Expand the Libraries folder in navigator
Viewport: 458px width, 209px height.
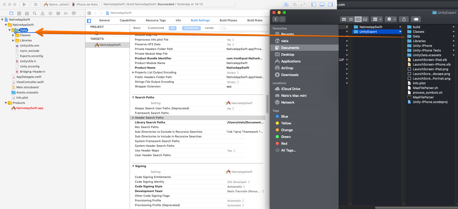(x=13, y=41)
